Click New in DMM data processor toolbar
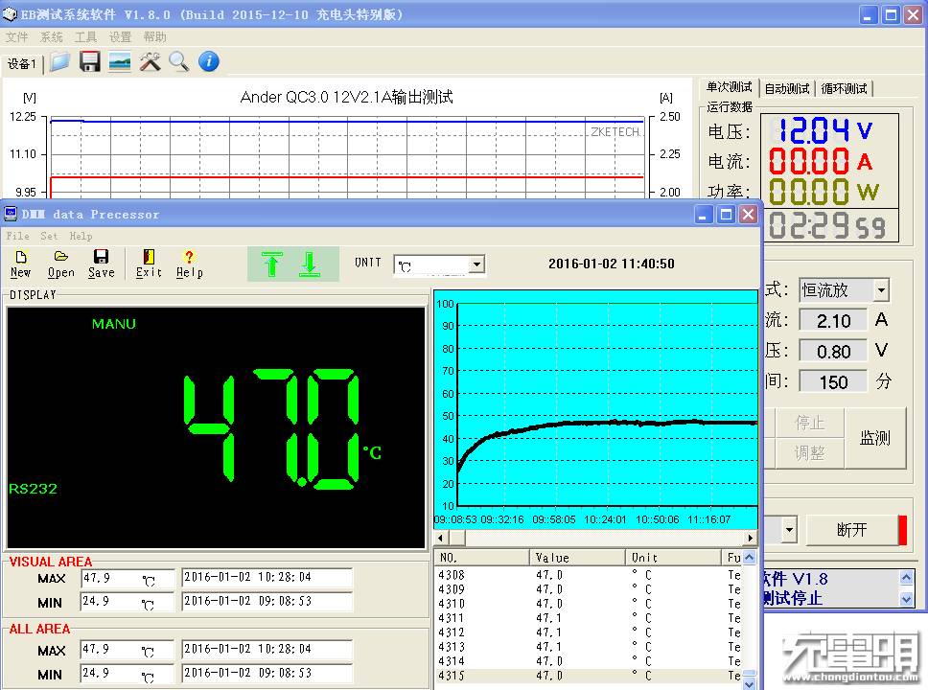The height and width of the screenshot is (690, 928). tap(21, 264)
